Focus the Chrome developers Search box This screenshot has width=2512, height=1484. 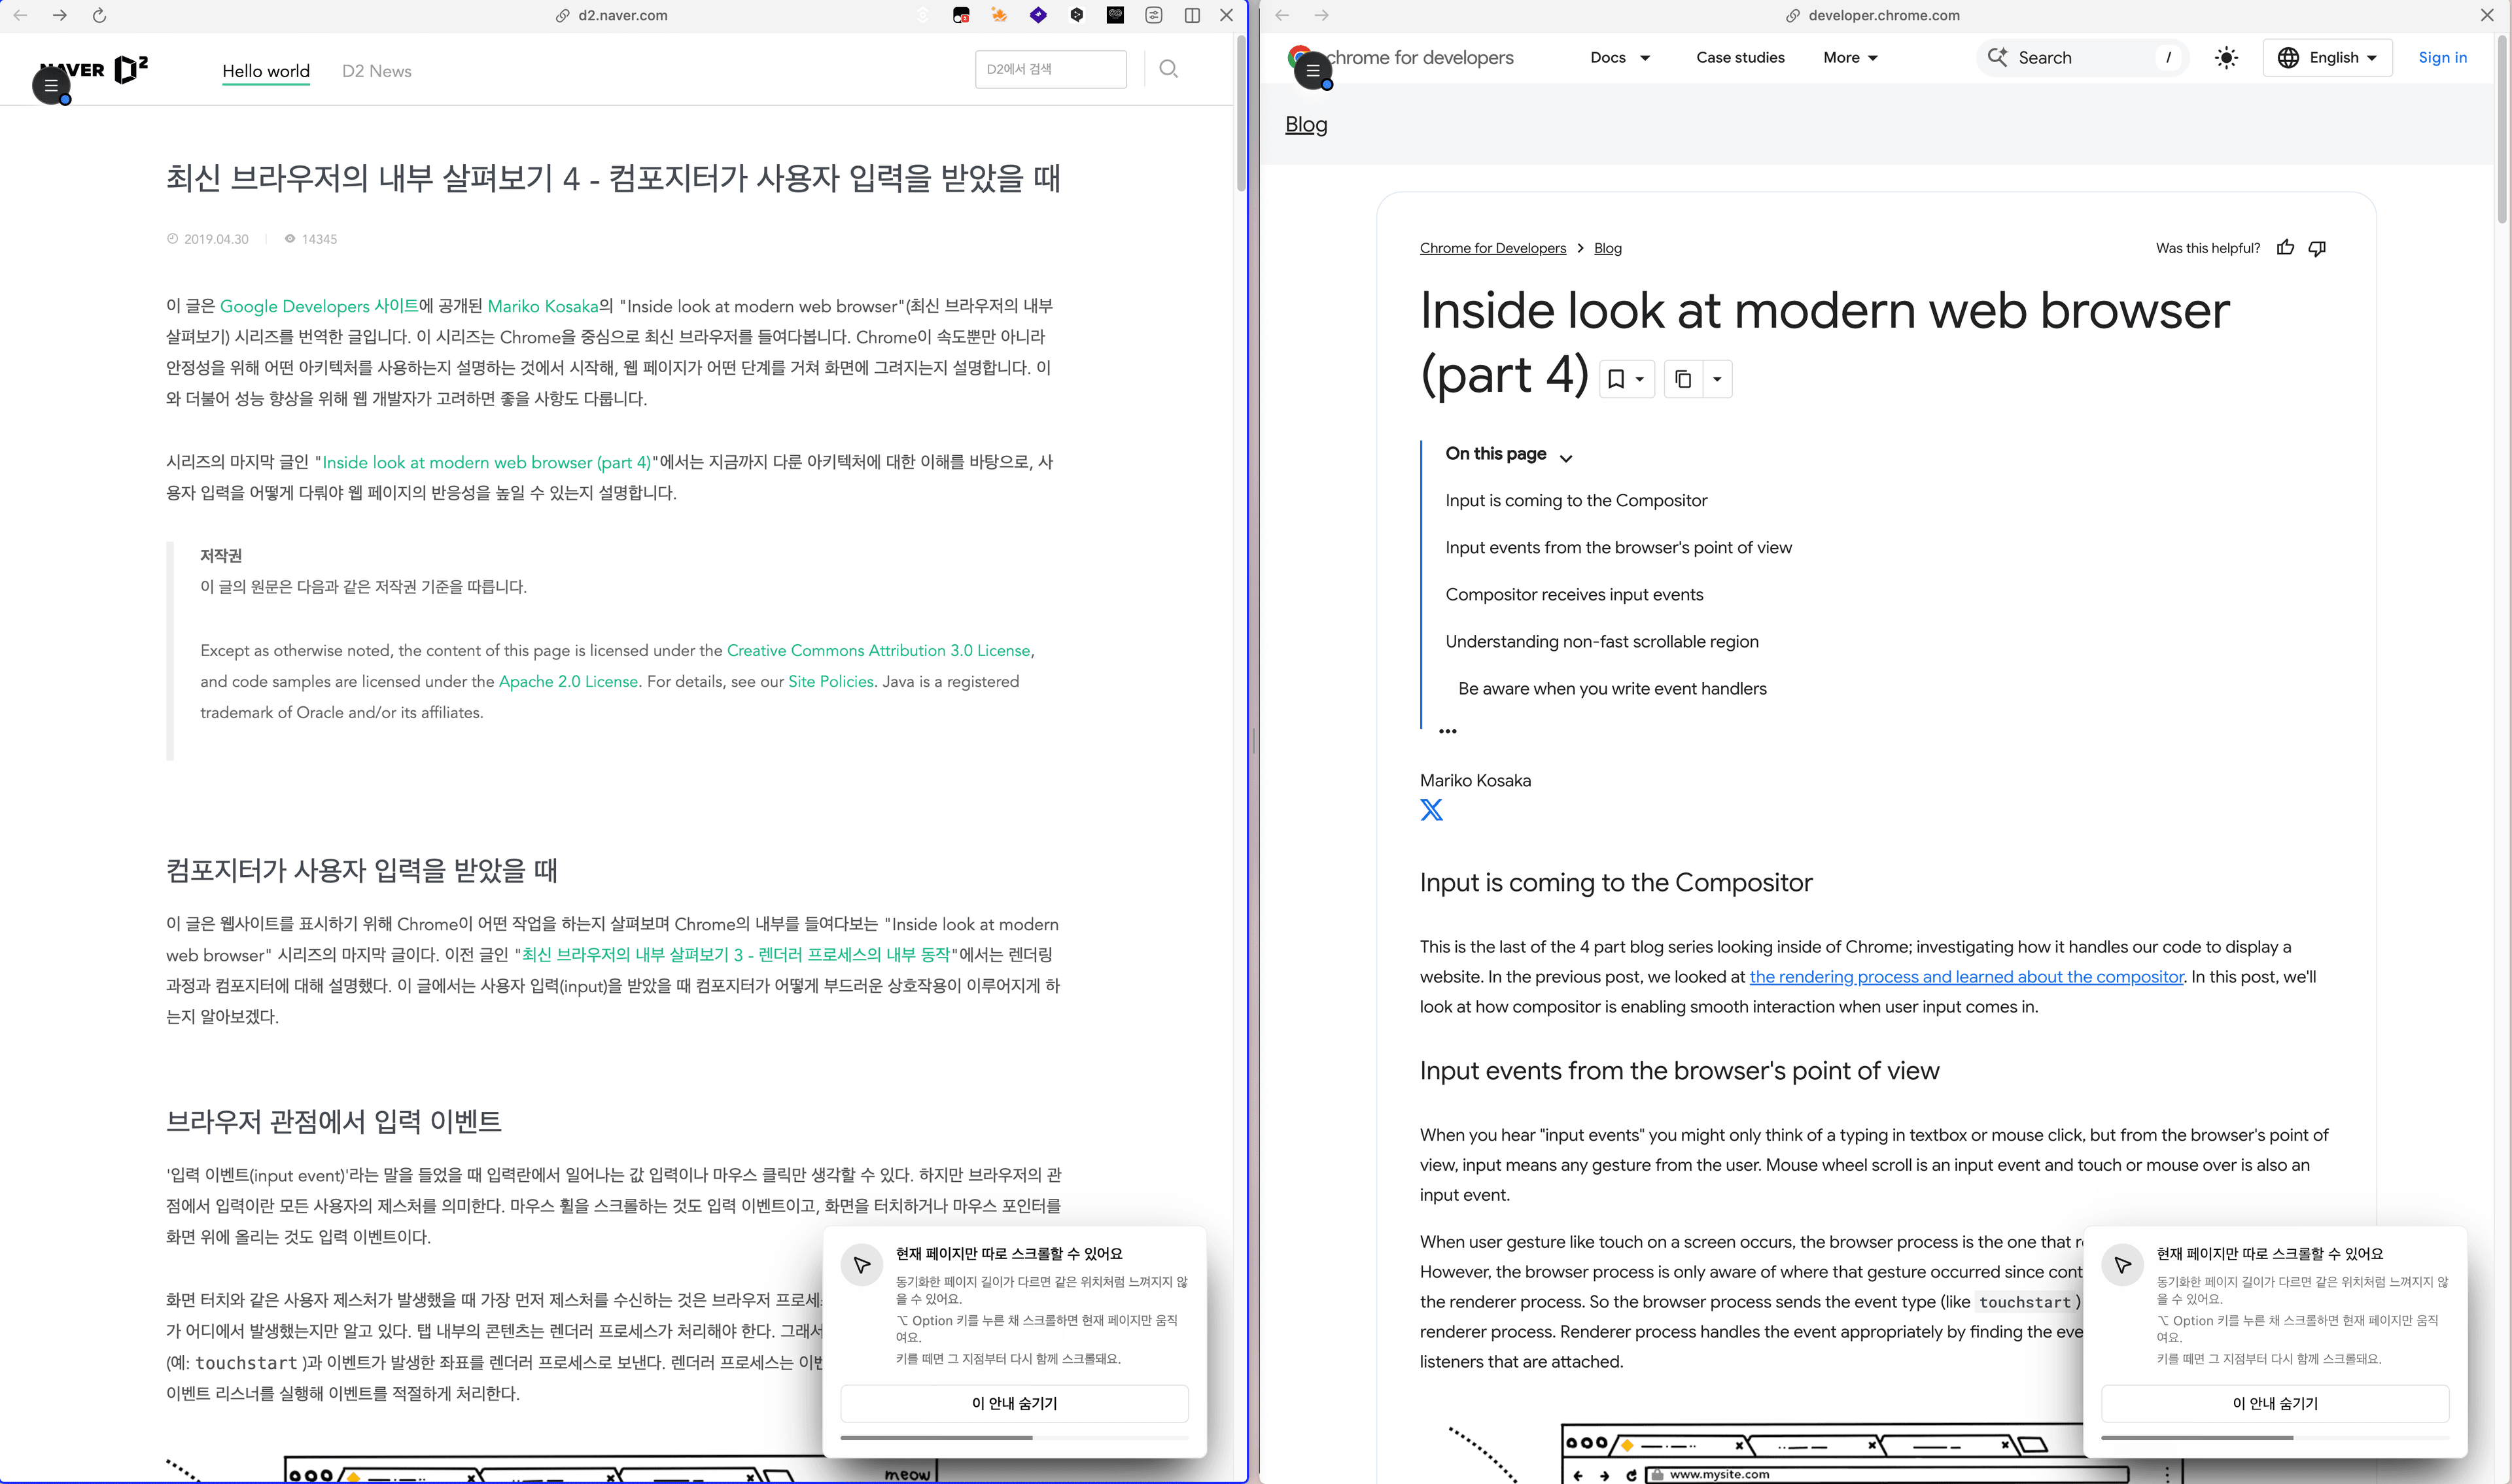click(x=2082, y=58)
